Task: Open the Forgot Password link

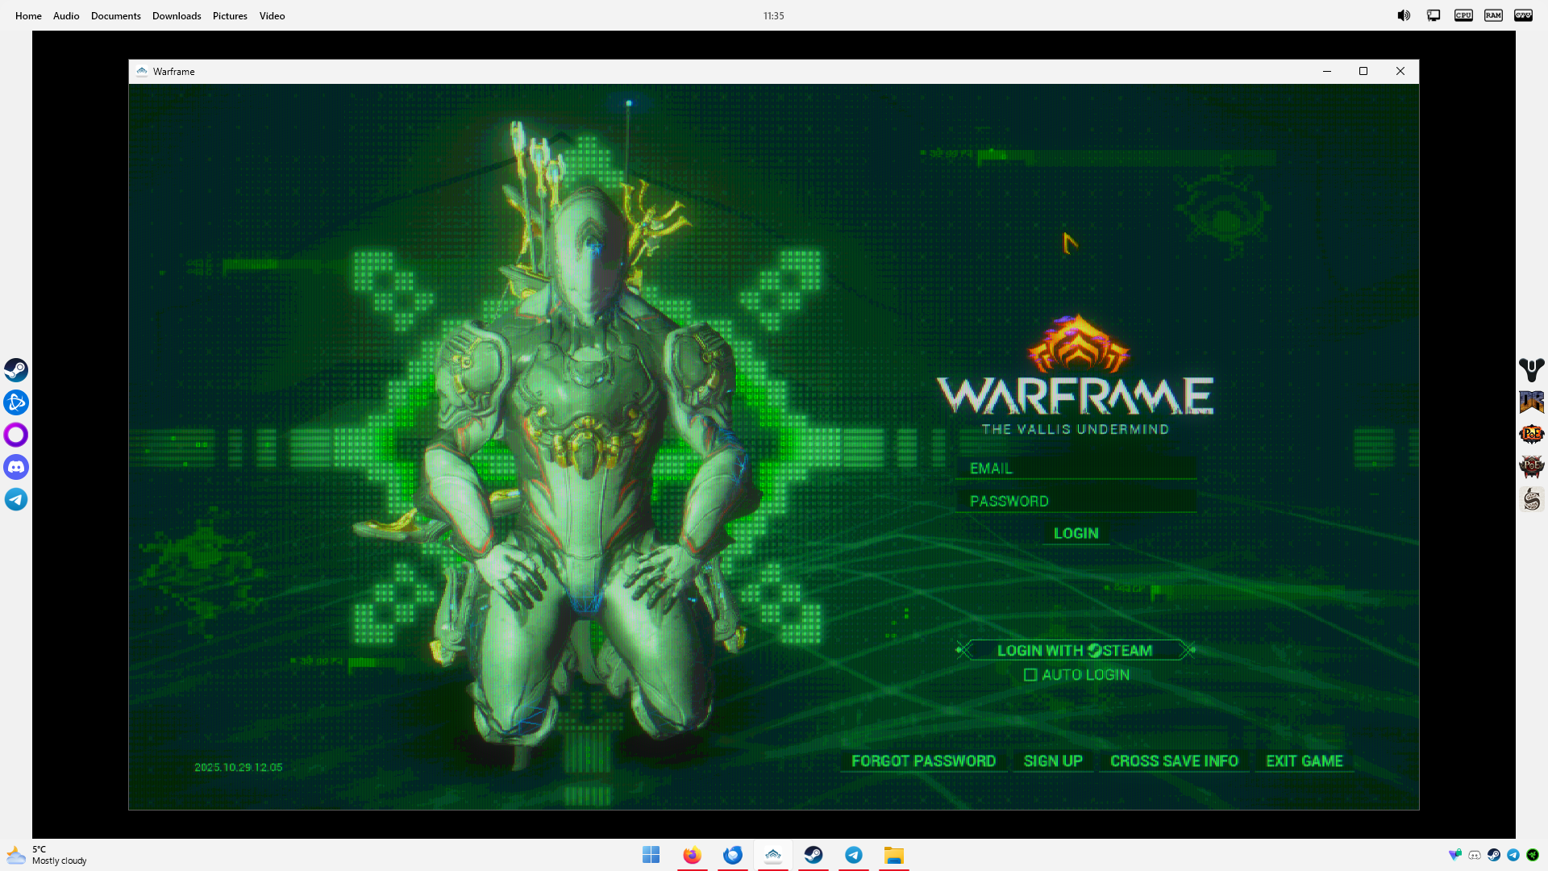Action: 923,761
